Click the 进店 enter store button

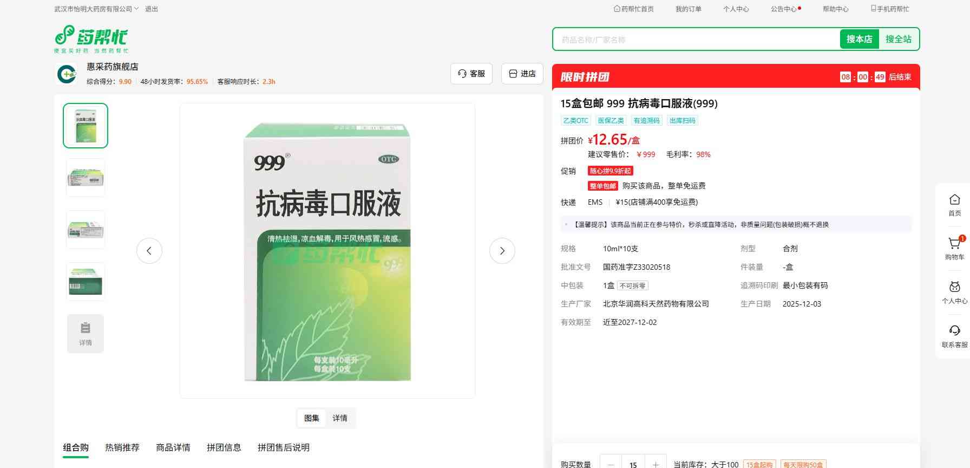pos(522,74)
